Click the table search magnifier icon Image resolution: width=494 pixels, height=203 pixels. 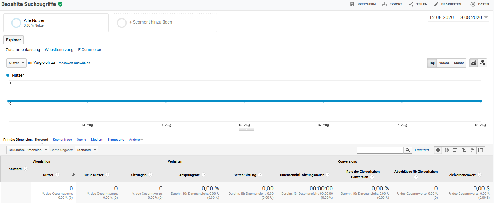(x=408, y=150)
